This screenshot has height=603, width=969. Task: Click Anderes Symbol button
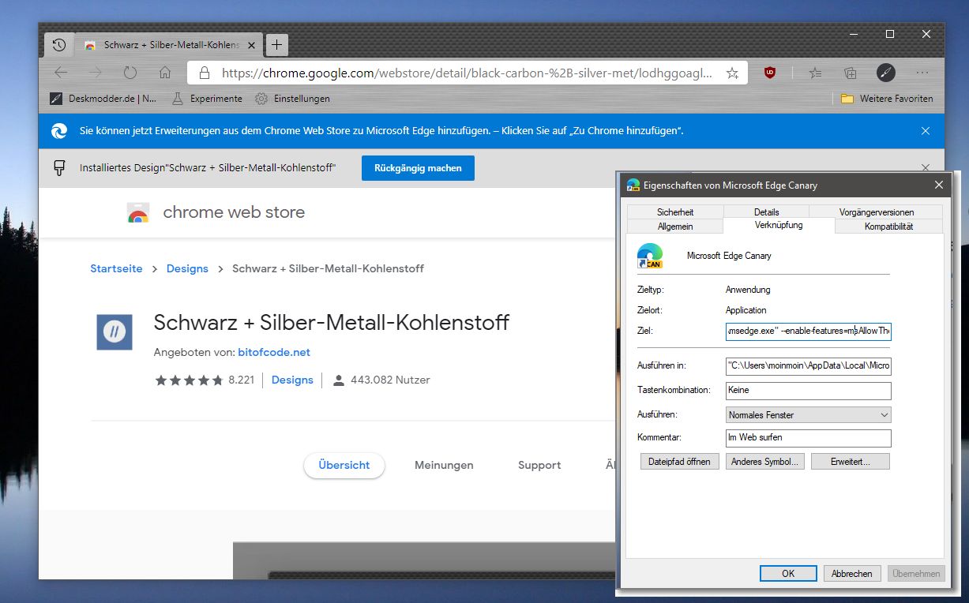pyautogui.click(x=764, y=462)
